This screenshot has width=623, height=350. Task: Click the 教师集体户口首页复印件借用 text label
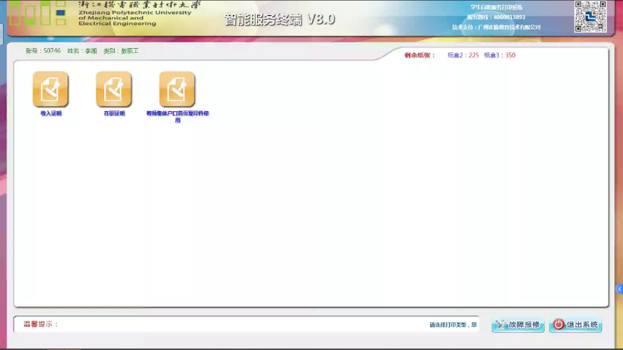coord(177,116)
